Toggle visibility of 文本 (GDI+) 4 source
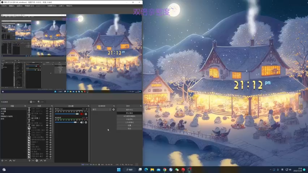Viewport: 308px width, 173px height. (x=47, y=125)
